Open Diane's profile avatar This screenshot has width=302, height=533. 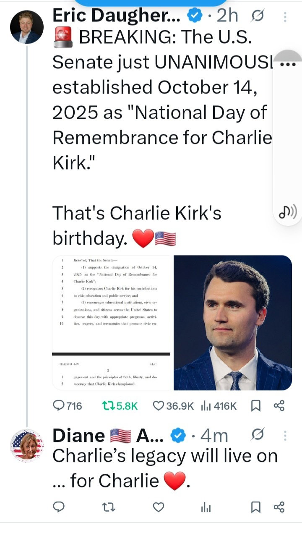26,446
